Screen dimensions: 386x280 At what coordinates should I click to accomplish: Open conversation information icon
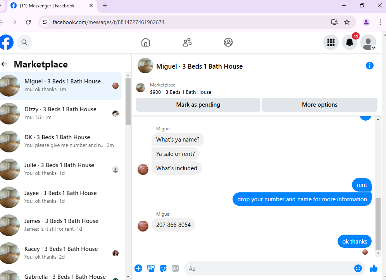[369, 66]
